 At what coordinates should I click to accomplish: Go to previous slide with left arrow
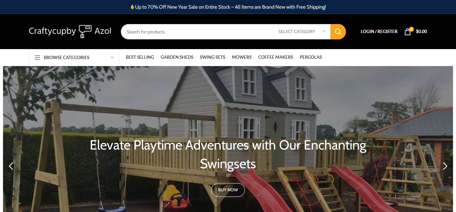click(x=11, y=166)
